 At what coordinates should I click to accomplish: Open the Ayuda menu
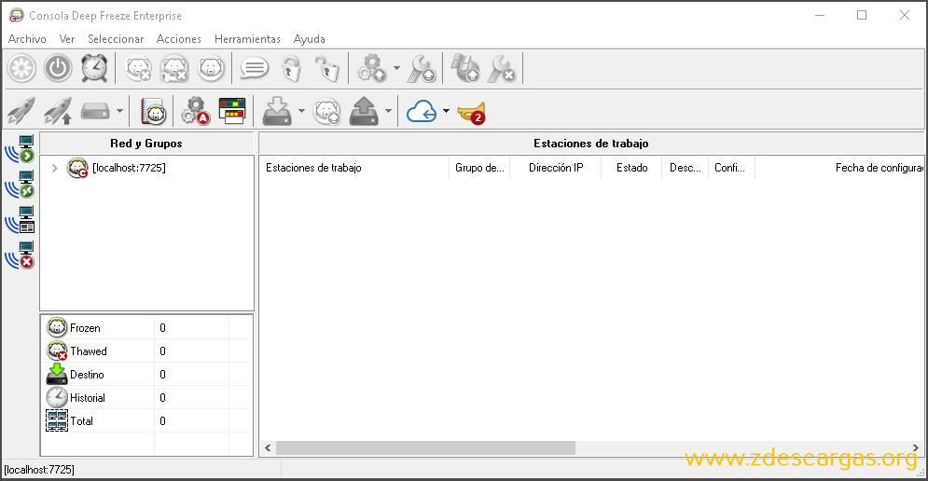pos(309,39)
